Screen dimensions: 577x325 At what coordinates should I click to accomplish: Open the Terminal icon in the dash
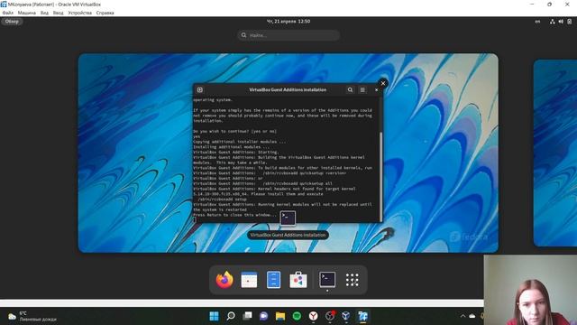coord(327,280)
